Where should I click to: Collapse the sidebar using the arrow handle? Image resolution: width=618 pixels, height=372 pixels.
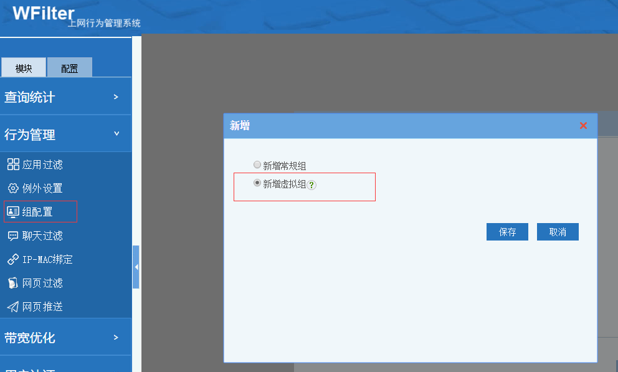(136, 267)
